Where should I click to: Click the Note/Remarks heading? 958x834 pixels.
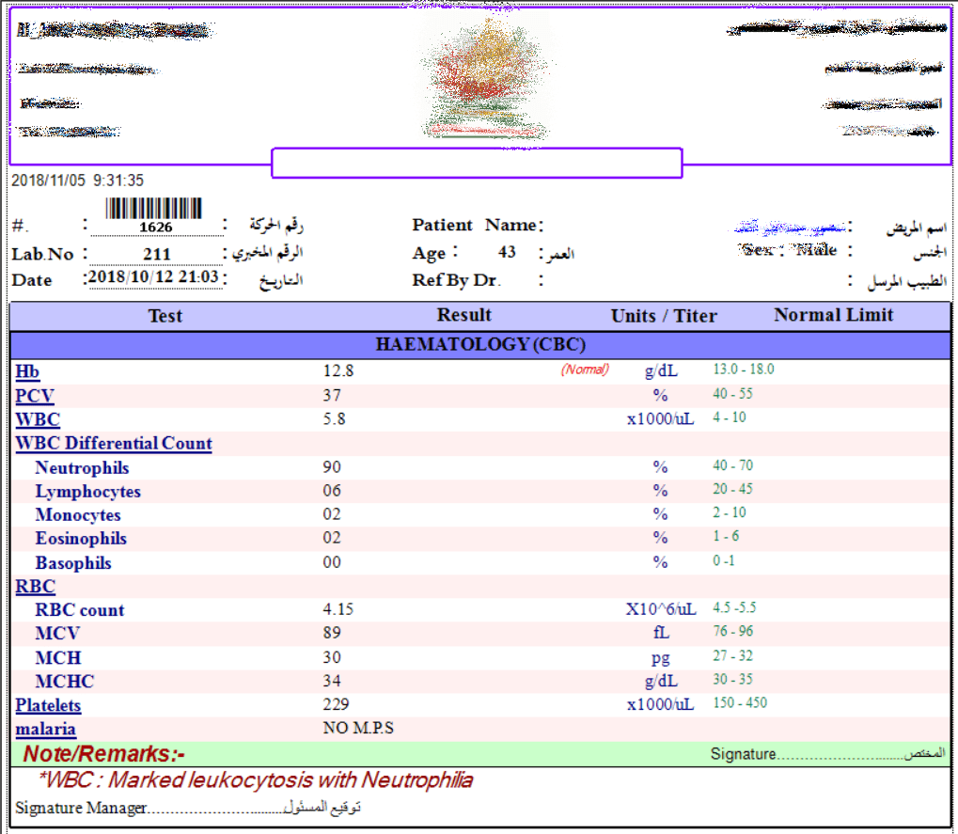104,754
